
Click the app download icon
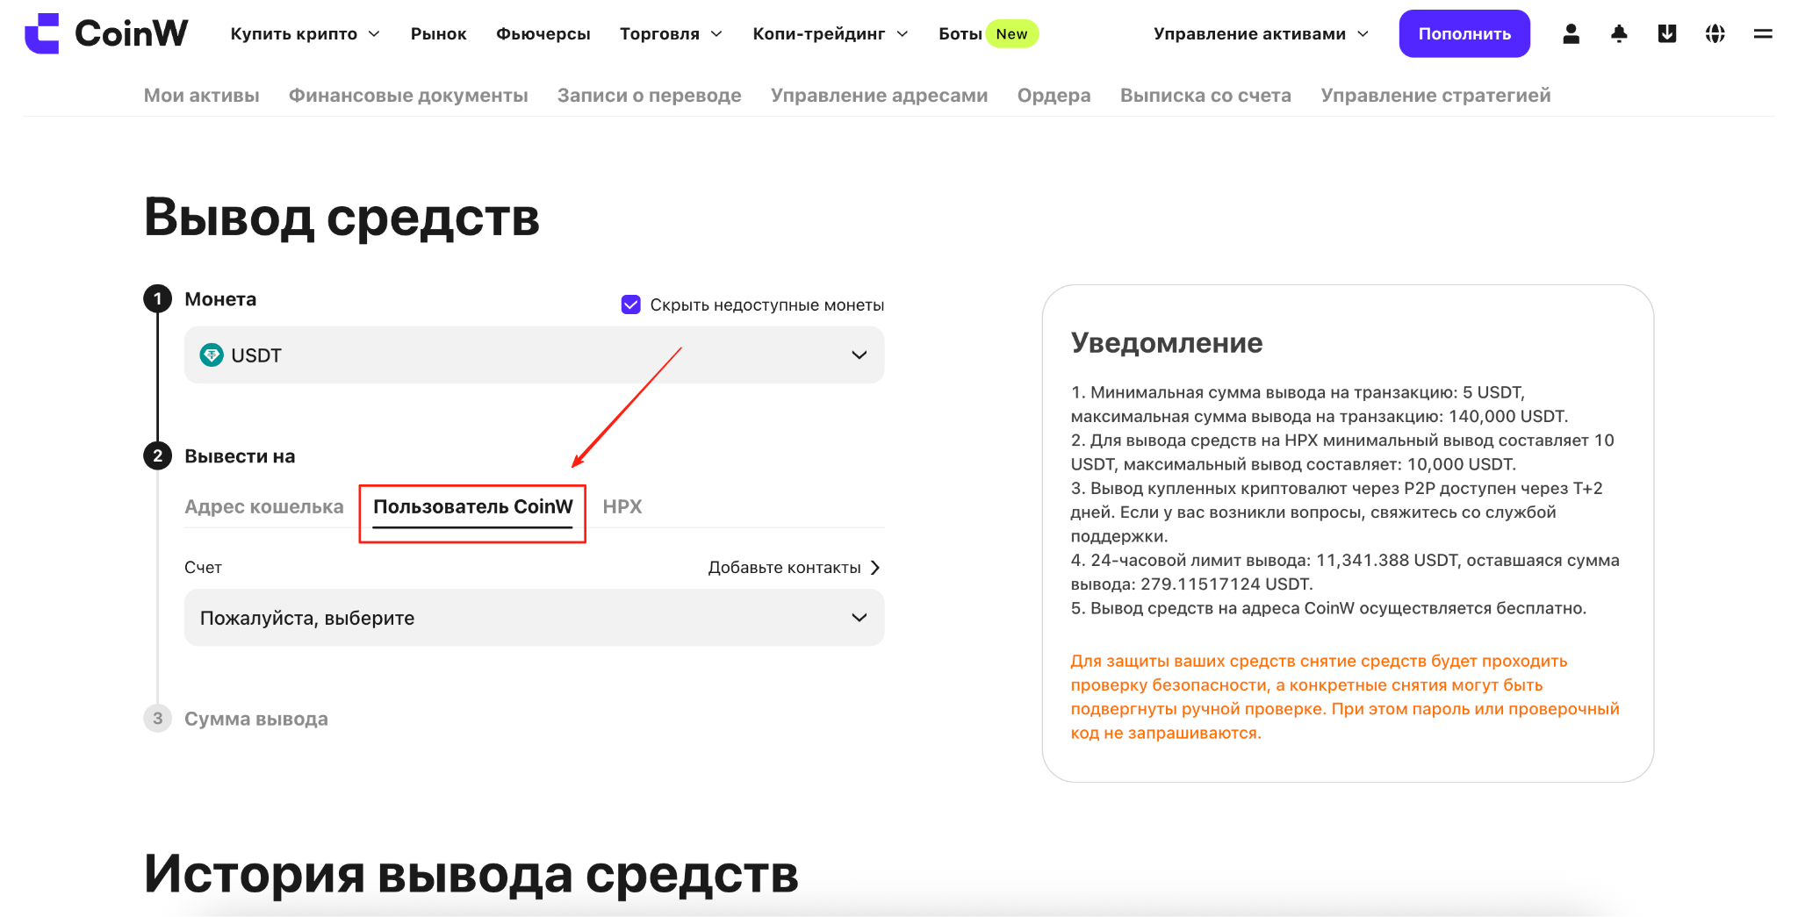click(x=1666, y=33)
